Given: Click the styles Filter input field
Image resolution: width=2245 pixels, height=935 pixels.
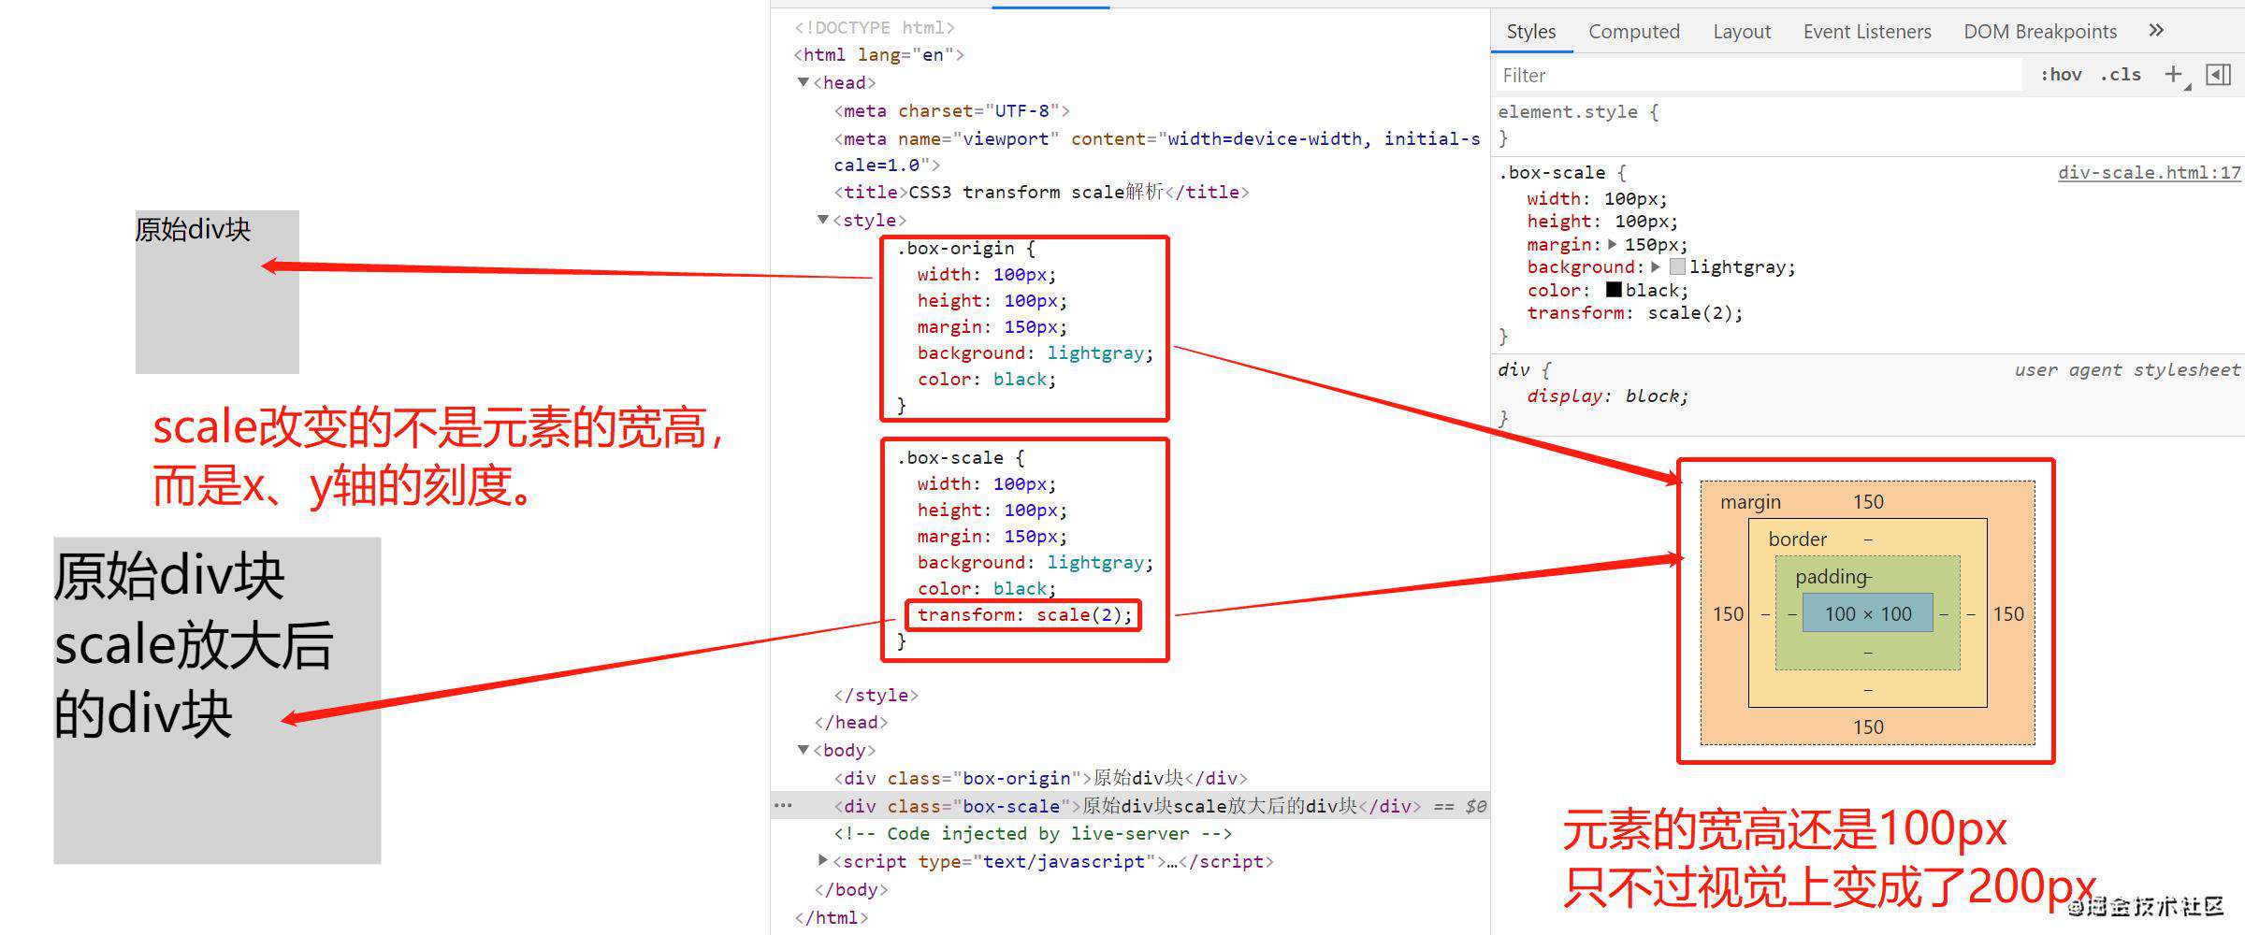Looking at the screenshot, I should [x=1759, y=75].
